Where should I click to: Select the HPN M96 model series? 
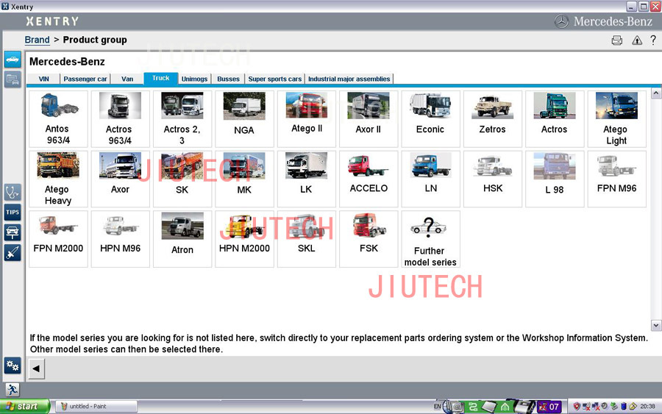(121, 239)
